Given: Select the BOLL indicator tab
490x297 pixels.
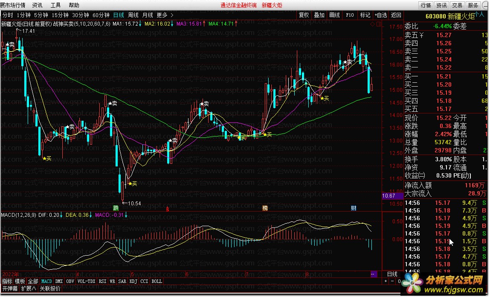Looking at the screenshot, I should point(157,281).
